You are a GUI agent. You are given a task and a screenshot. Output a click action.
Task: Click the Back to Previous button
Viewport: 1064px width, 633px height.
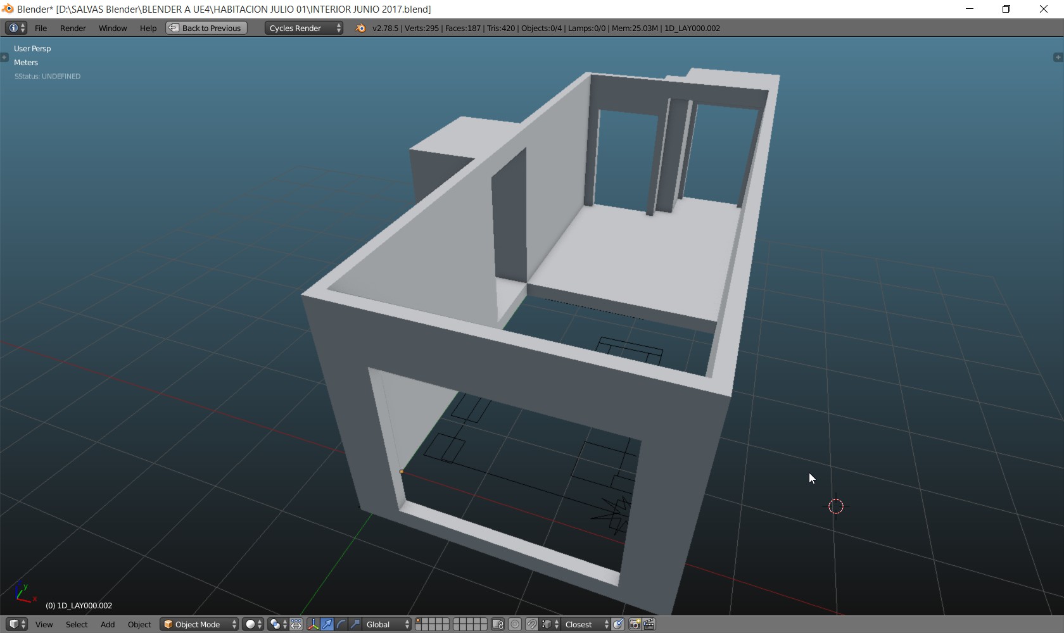[x=206, y=28]
